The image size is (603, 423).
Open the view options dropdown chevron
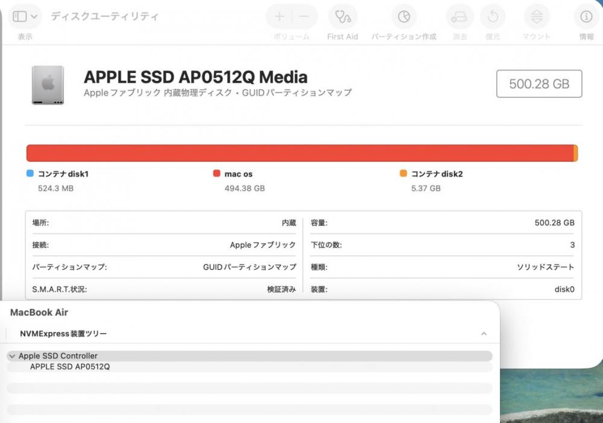(34, 17)
